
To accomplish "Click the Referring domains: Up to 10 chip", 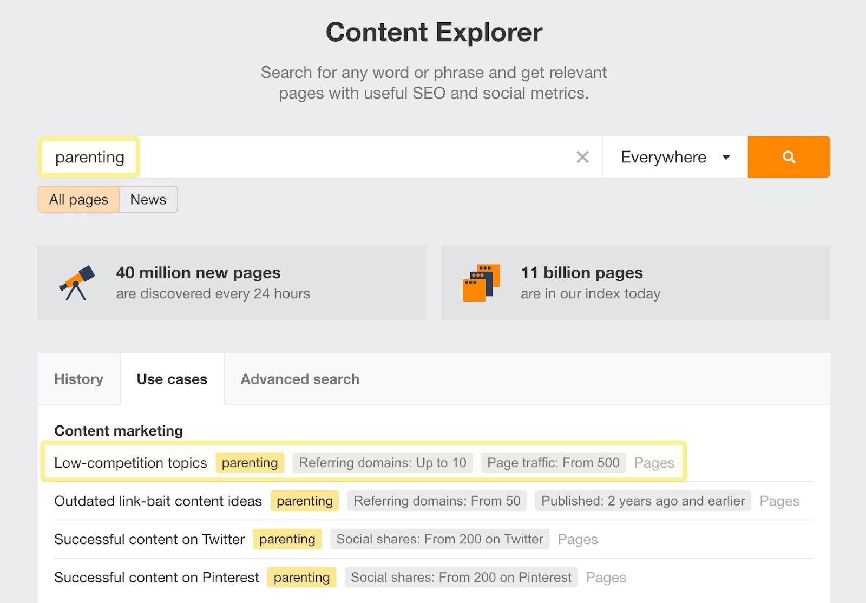I will coord(383,463).
